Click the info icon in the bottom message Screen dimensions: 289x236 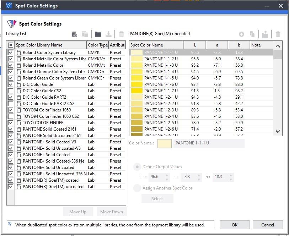[10, 224]
